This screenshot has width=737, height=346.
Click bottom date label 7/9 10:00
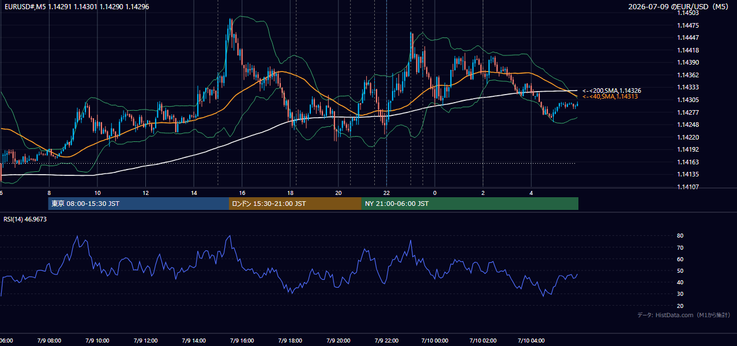pos(97,341)
